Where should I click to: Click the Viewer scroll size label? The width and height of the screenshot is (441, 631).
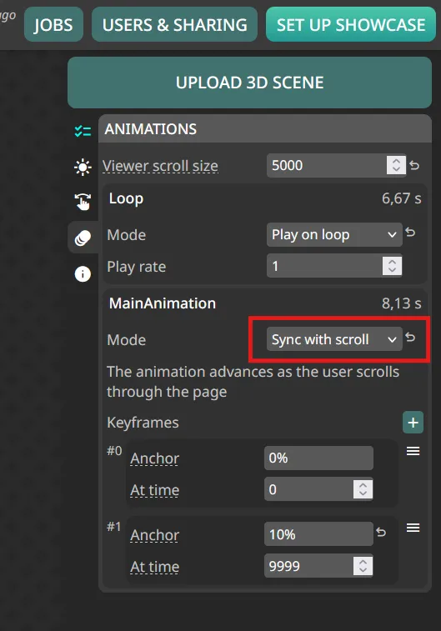[160, 166]
